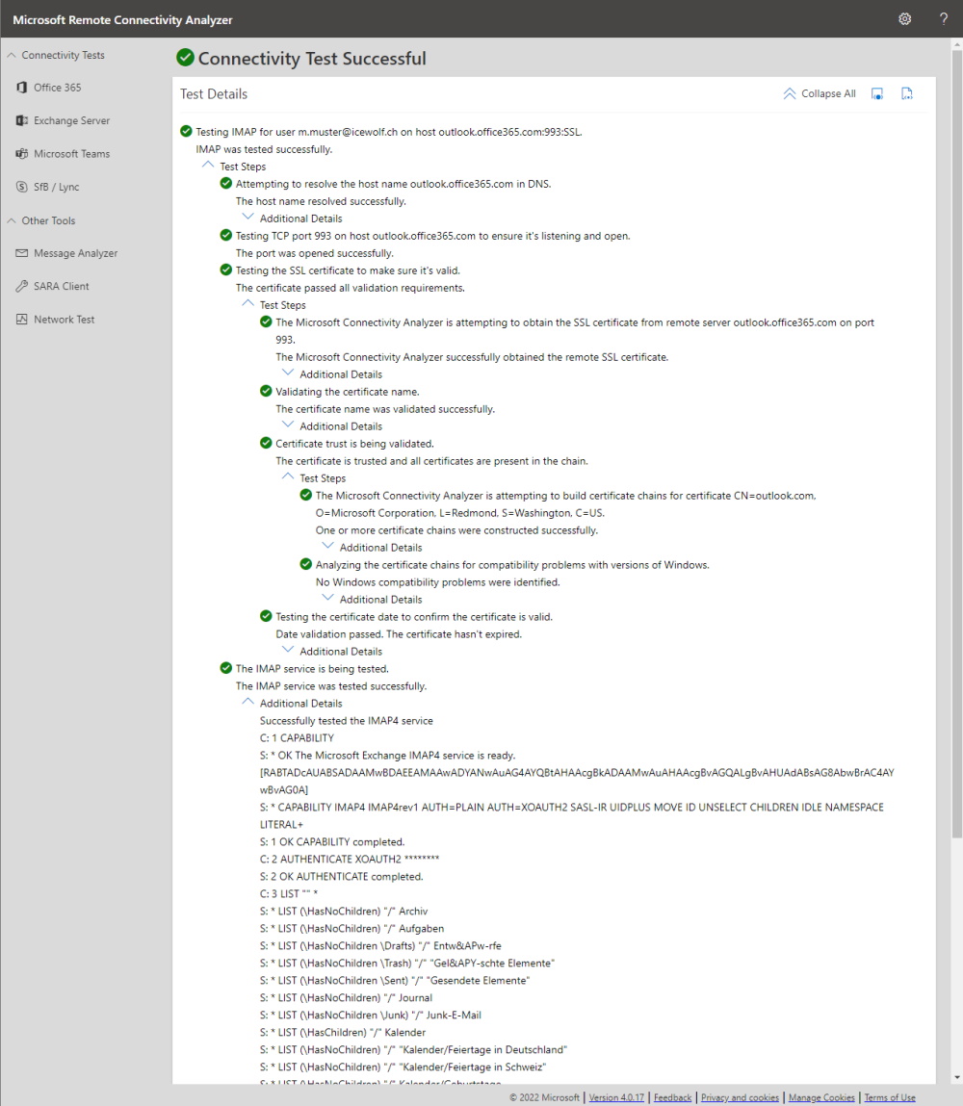Expand Additional Details under host name resolved successfully
963x1106 pixels.
247,218
